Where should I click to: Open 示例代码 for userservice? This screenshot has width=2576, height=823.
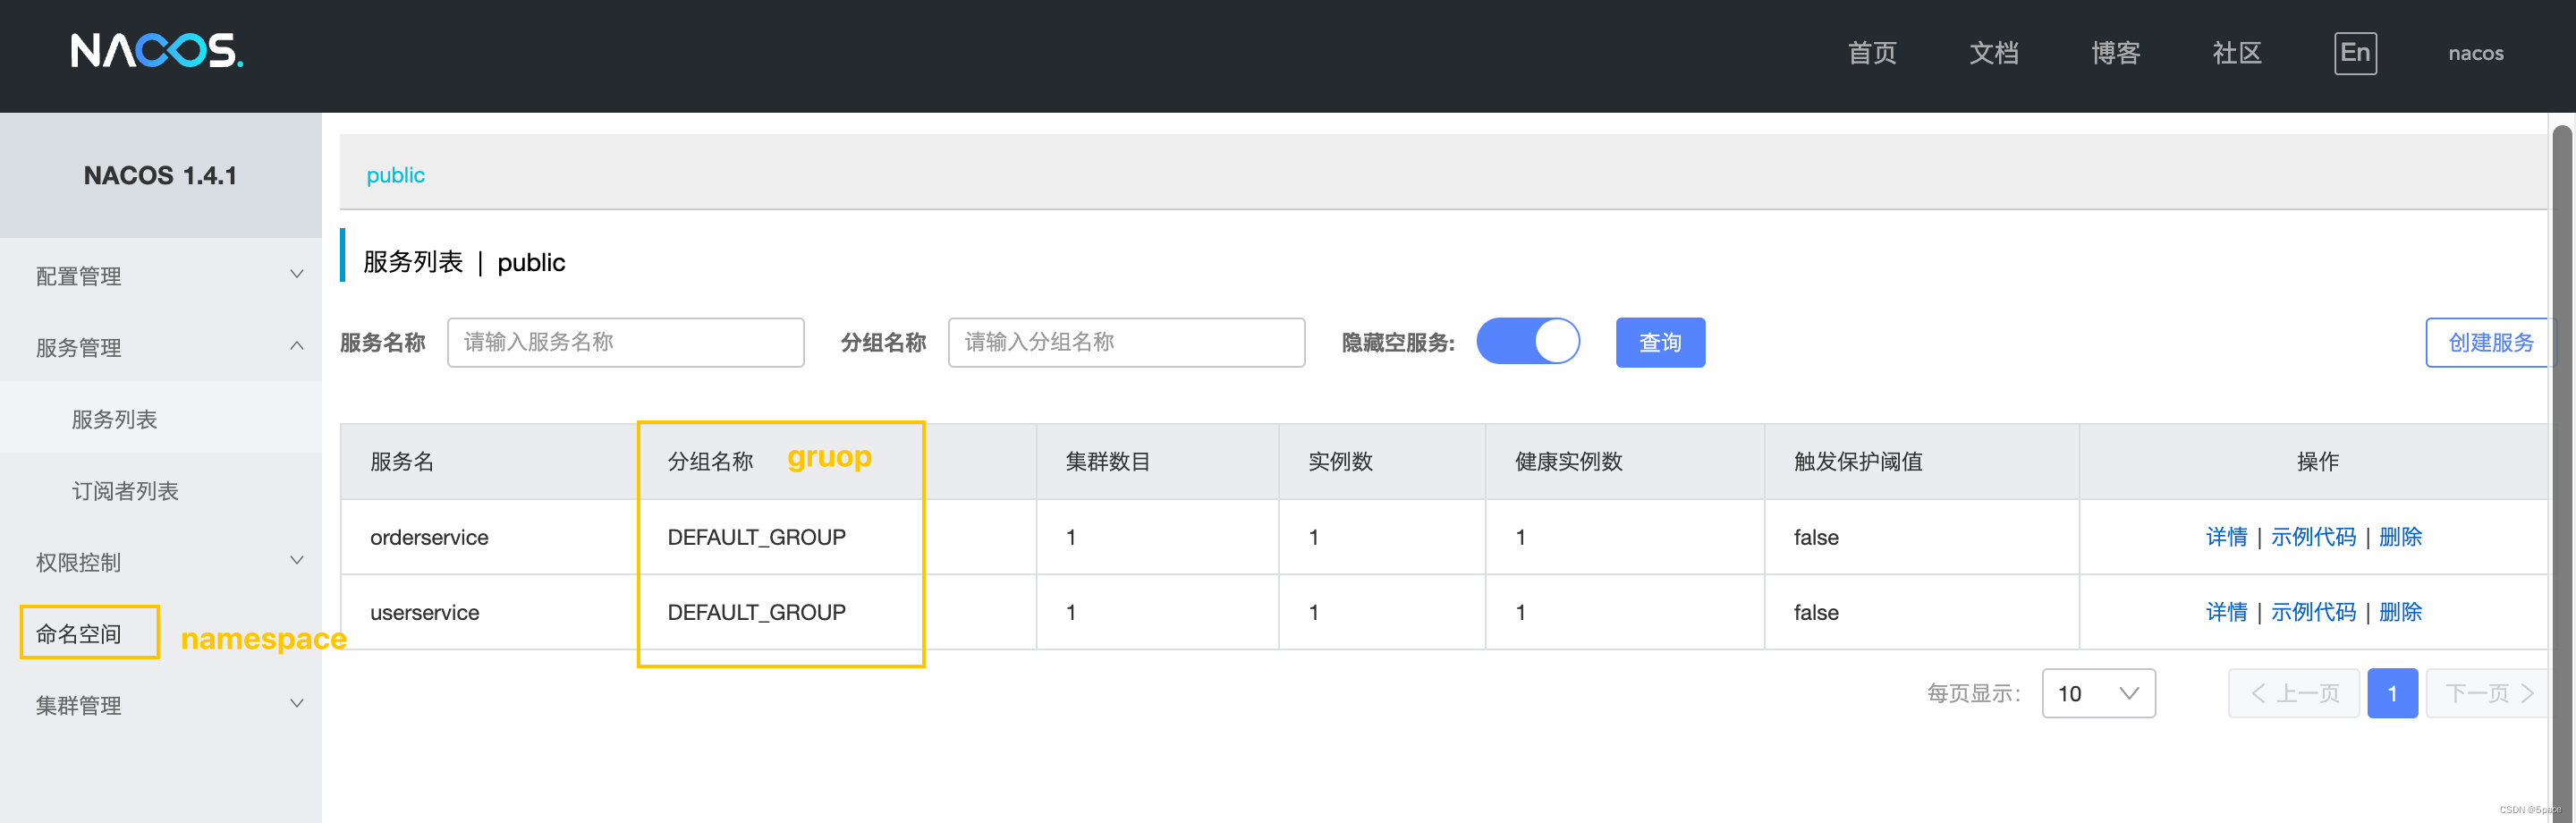point(2313,612)
